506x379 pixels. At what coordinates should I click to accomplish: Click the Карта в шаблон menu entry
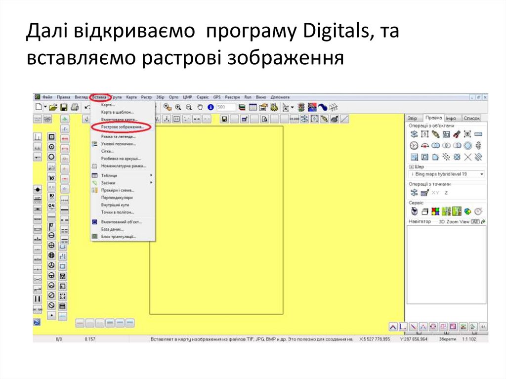point(117,112)
